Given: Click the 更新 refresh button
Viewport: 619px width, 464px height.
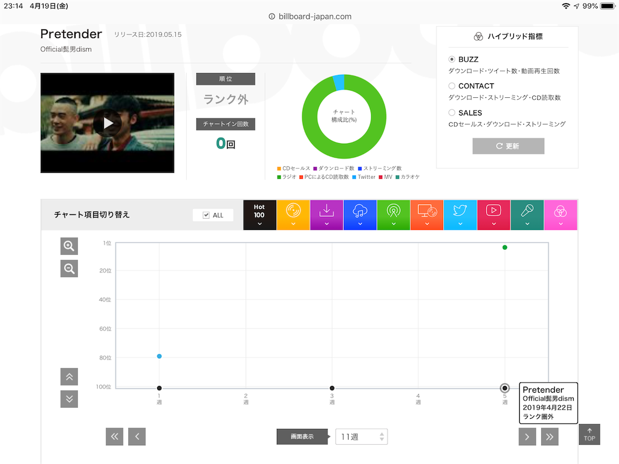Looking at the screenshot, I should click(508, 146).
